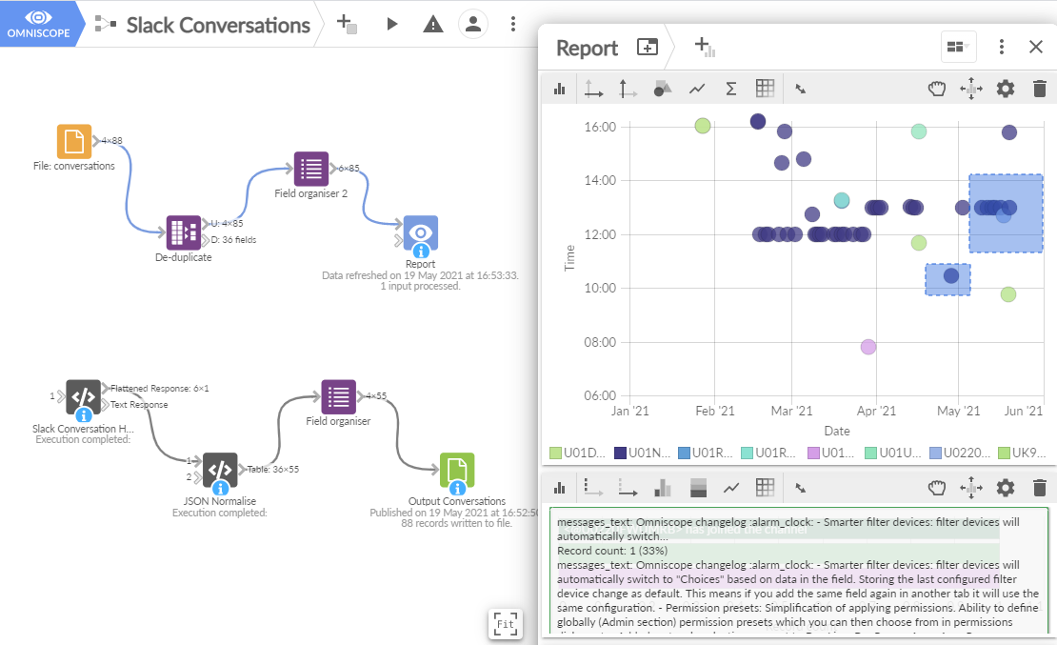Open the X axis options in scatter toolbar

click(x=593, y=89)
